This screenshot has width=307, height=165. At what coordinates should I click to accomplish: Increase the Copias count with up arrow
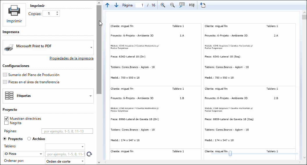click(x=57, y=12)
